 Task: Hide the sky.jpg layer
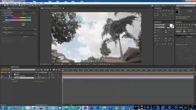(x=1, y=78)
